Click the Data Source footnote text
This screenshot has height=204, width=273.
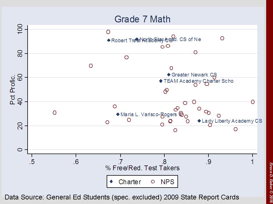click(x=122, y=197)
